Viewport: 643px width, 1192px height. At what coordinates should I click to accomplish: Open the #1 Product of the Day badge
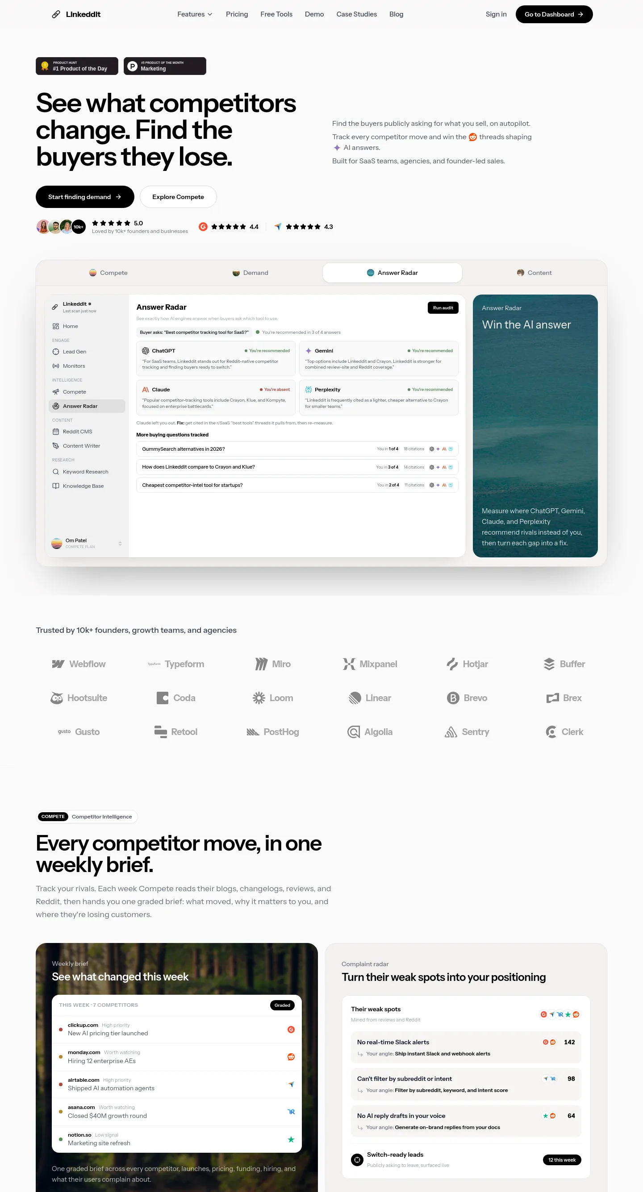pyautogui.click(x=77, y=66)
